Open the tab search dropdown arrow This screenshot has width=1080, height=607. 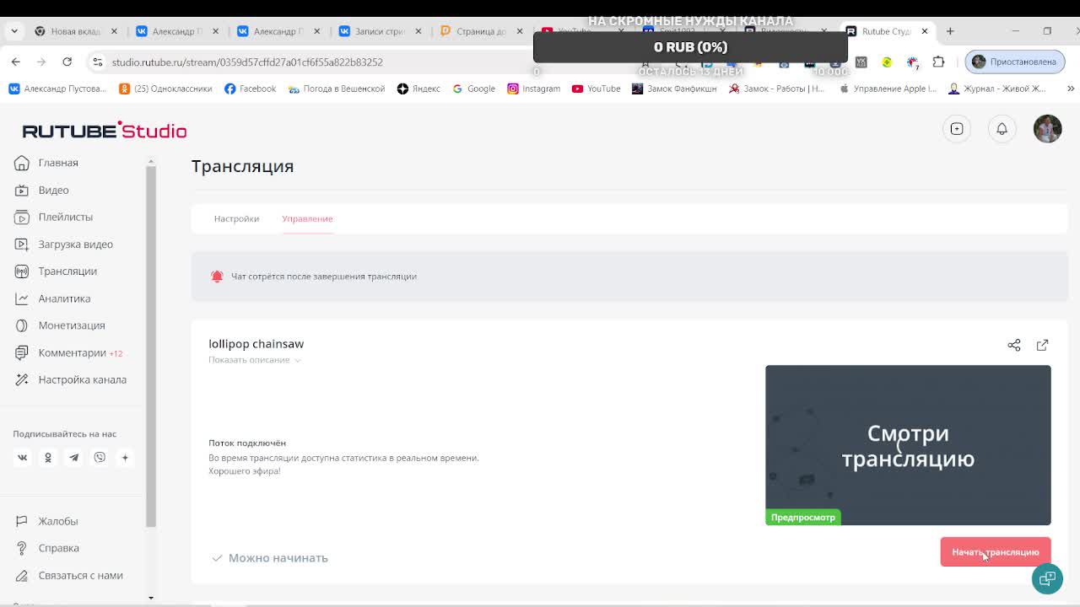14,31
